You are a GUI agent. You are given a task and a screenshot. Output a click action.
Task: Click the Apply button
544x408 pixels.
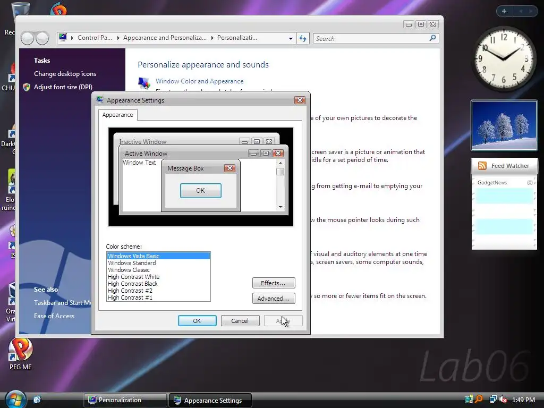[283, 321]
